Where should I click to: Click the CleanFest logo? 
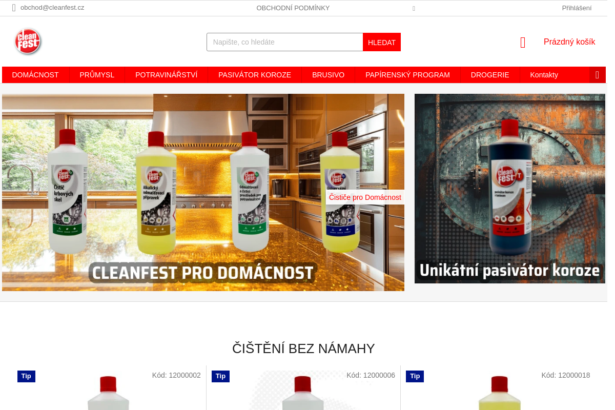(28, 42)
